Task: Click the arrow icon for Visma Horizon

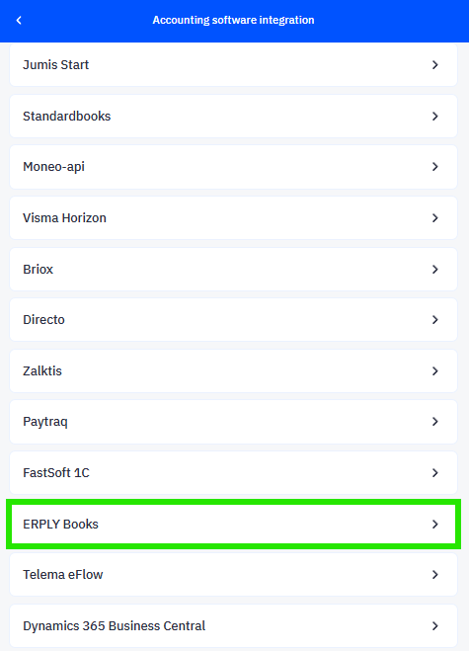Action: click(435, 218)
